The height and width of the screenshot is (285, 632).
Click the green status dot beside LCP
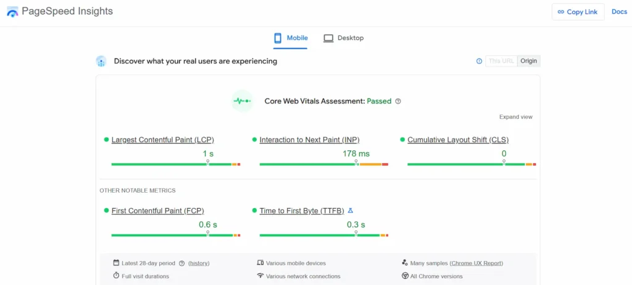pos(106,140)
